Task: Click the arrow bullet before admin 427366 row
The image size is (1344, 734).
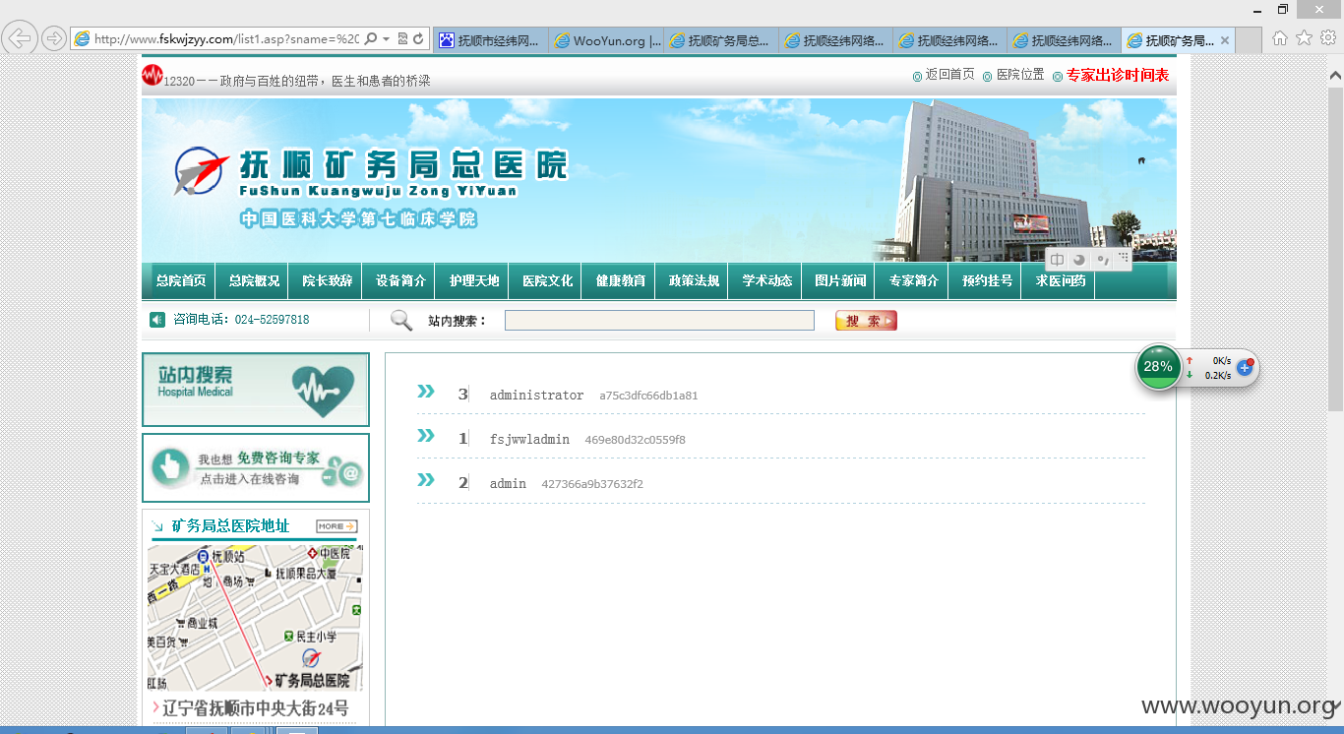Action: (x=426, y=480)
